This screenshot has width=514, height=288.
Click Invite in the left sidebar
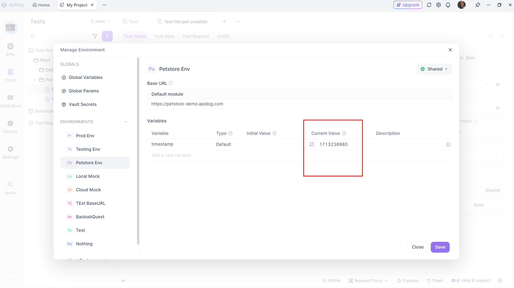click(x=10, y=188)
